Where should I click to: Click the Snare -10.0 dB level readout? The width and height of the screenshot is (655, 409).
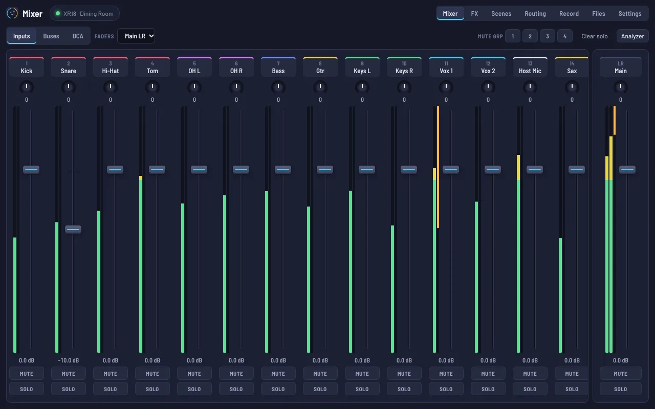pyautogui.click(x=69, y=360)
